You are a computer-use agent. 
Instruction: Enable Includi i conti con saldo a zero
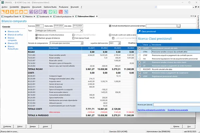(x=110, y=35)
